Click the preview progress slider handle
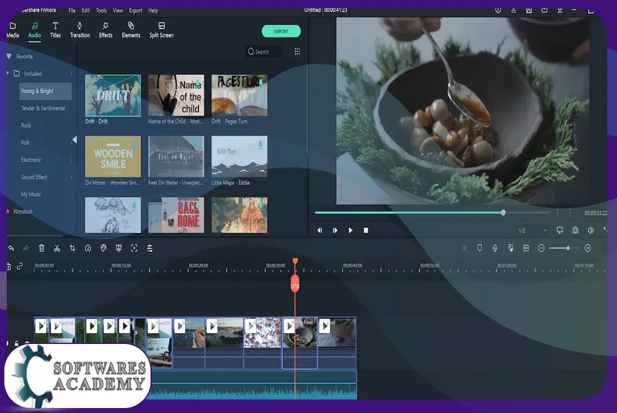 503,213
